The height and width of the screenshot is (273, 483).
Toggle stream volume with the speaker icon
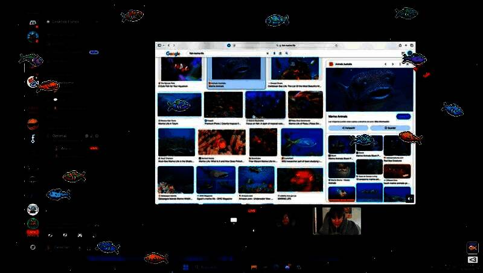click(x=409, y=198)
